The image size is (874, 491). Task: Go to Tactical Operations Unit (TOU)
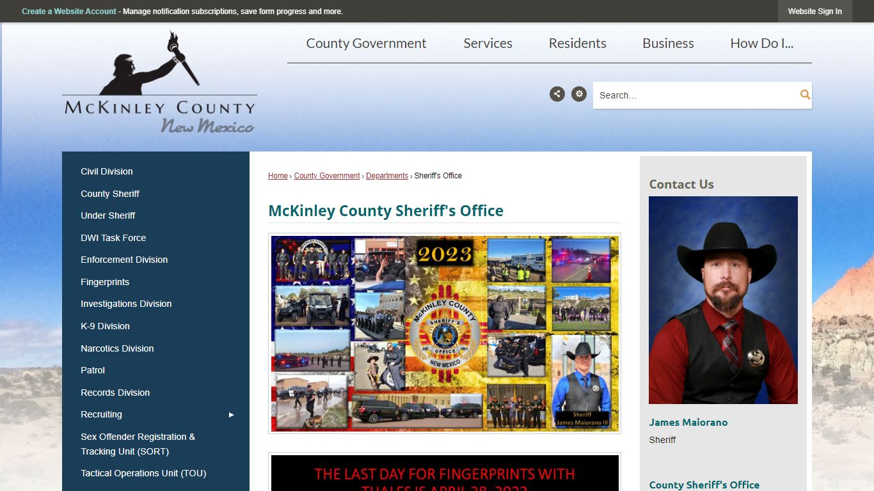(x=143, y=473)
